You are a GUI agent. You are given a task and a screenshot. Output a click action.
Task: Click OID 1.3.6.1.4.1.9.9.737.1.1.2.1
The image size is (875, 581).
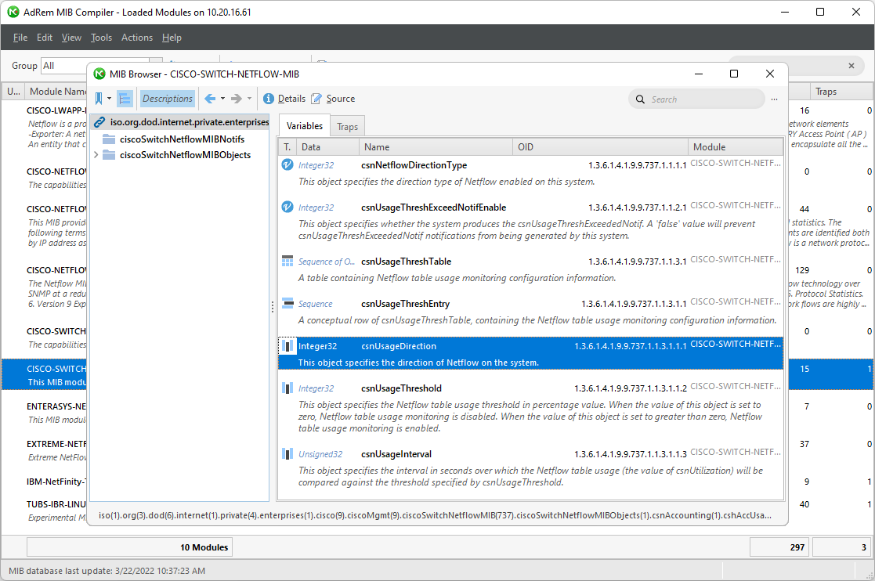coord(638,207)
